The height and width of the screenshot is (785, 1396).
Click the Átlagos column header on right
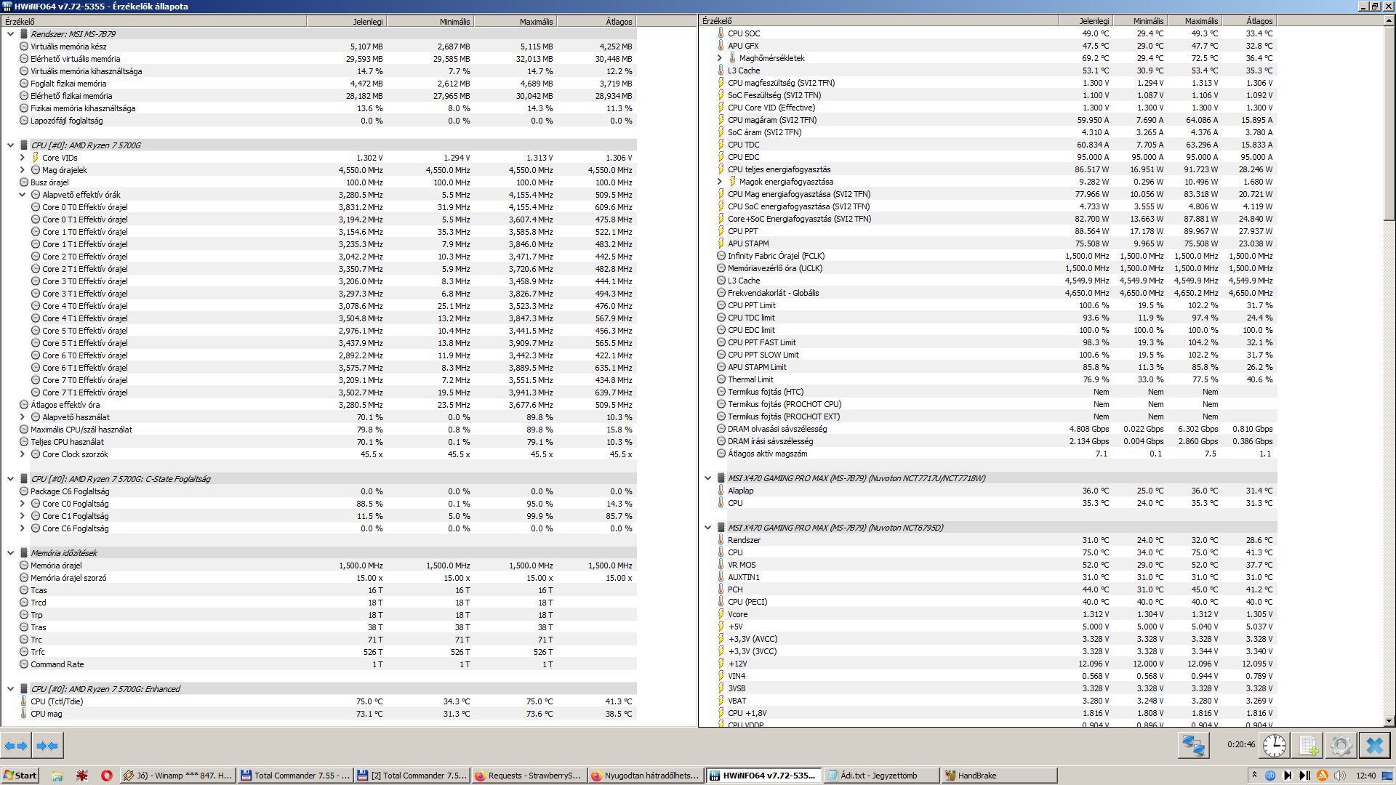1249,21
